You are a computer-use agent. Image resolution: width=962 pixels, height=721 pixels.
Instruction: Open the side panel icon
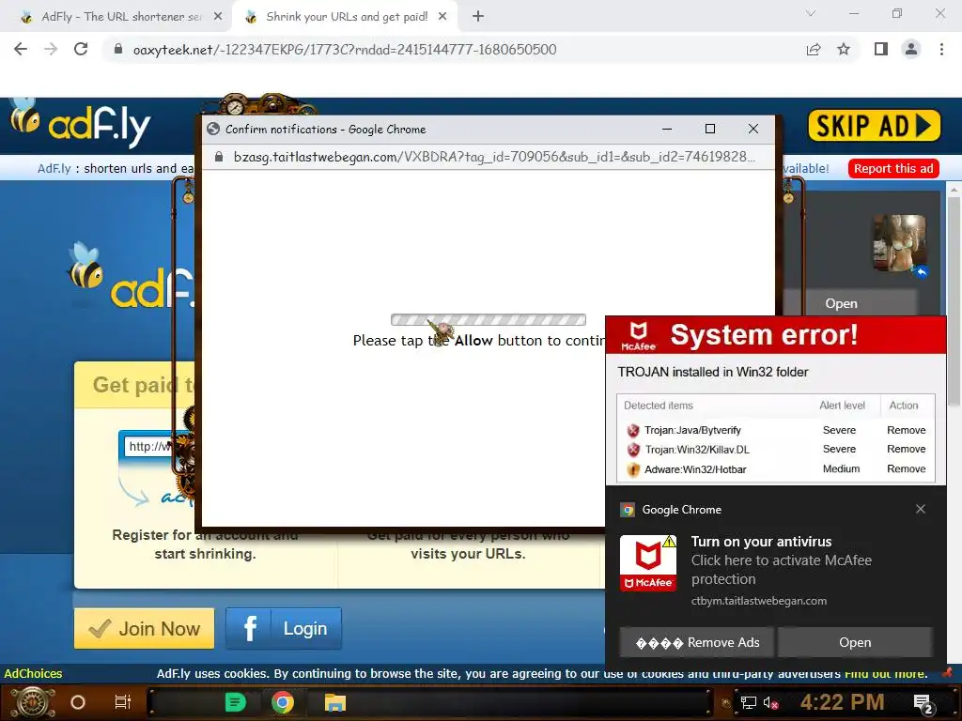tap(881, 49)
